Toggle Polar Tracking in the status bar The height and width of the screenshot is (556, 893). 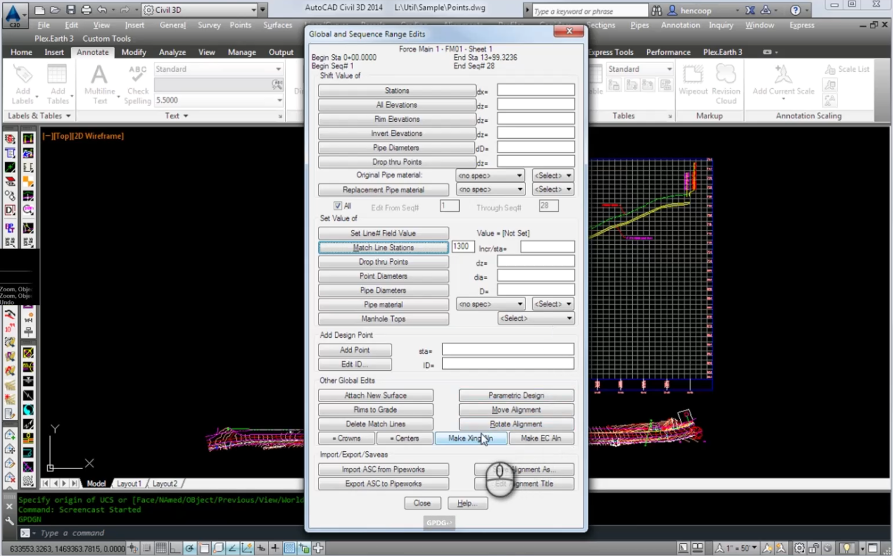pos(189,548)
